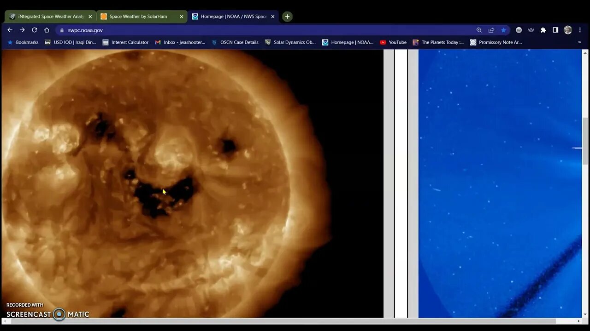Open the Bookmarks folder in bookmarks bar

pyautogui.click(x=23, y=42)
